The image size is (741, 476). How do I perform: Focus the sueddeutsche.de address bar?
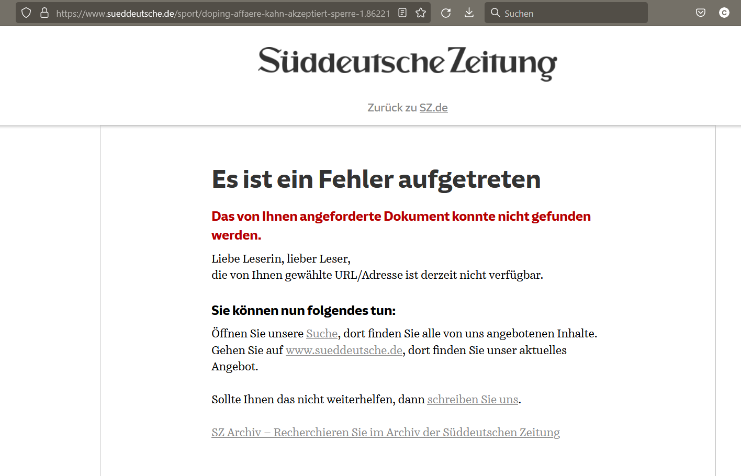[x=223, y=13]
